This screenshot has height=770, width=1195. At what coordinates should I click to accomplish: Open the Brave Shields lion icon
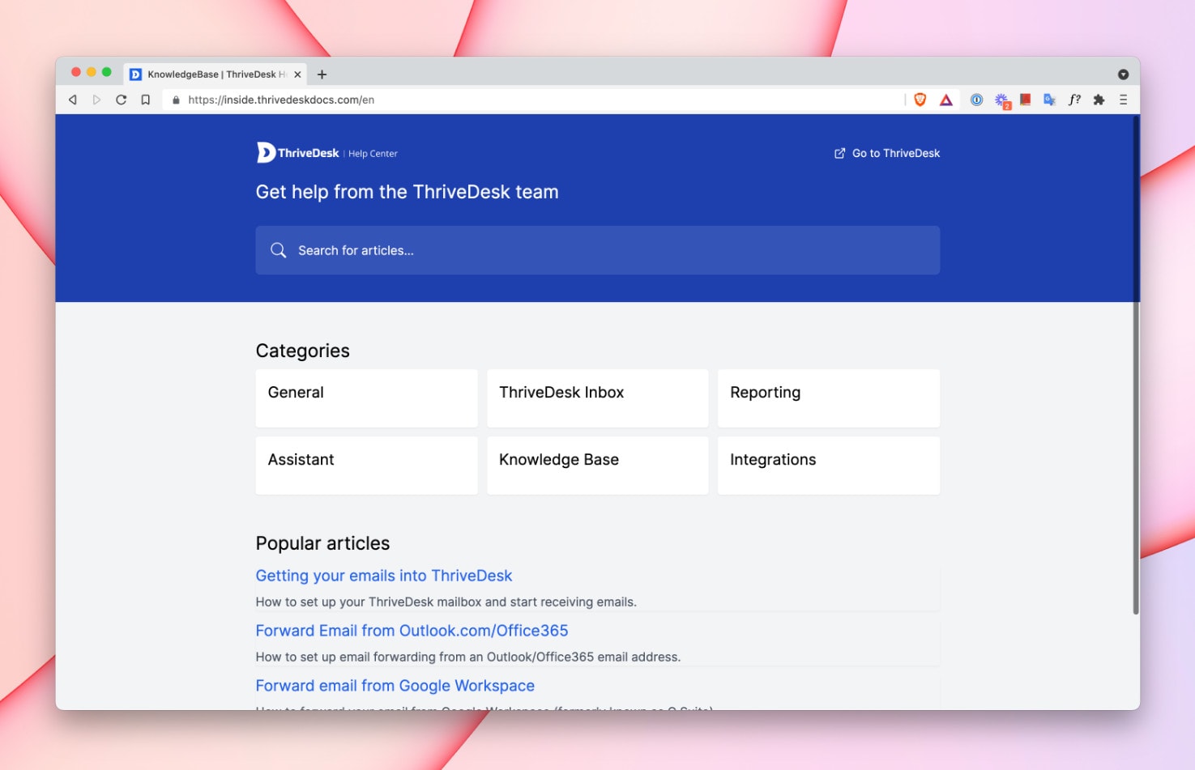(920, 100)
